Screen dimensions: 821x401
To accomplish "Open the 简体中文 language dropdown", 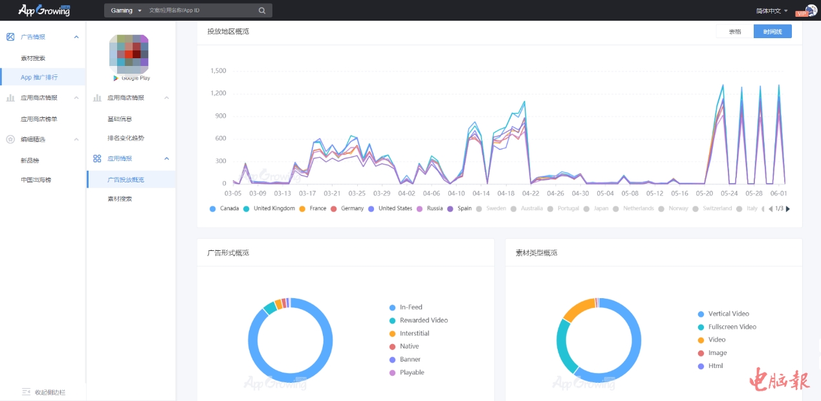I will point(772,11).
